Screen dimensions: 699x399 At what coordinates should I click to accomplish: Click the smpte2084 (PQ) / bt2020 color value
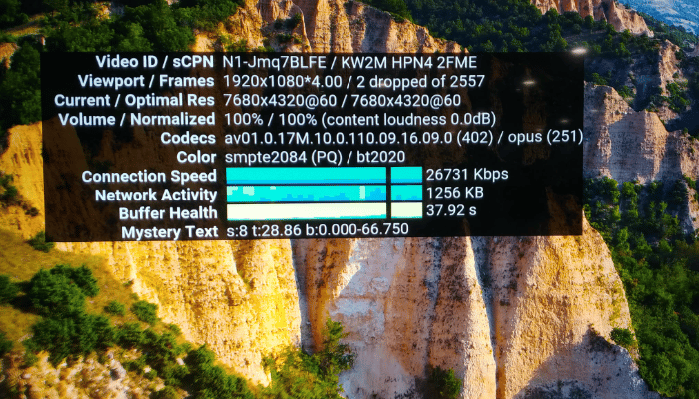[315, 157]
